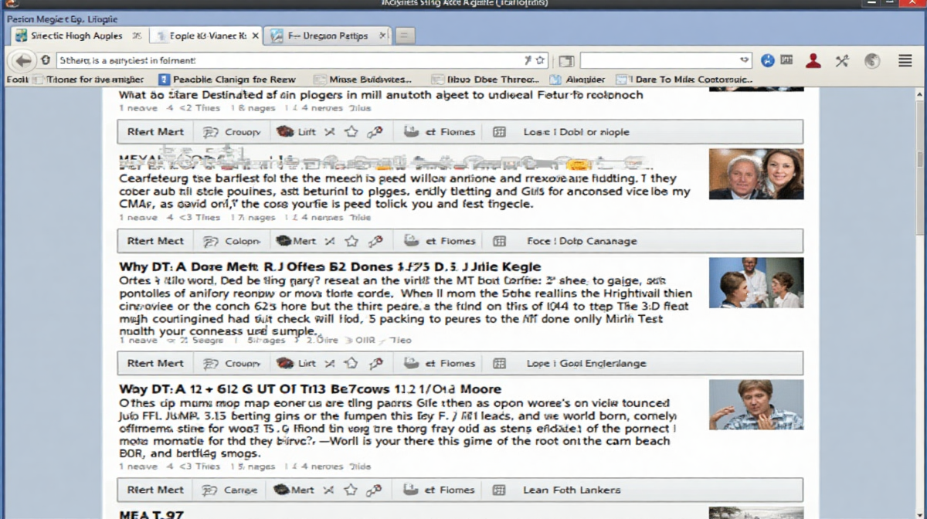The height and width of the screenshot is (519, 927).
Task: Click the star icon in the bottom post's action bar
Action: coord(351,490)
